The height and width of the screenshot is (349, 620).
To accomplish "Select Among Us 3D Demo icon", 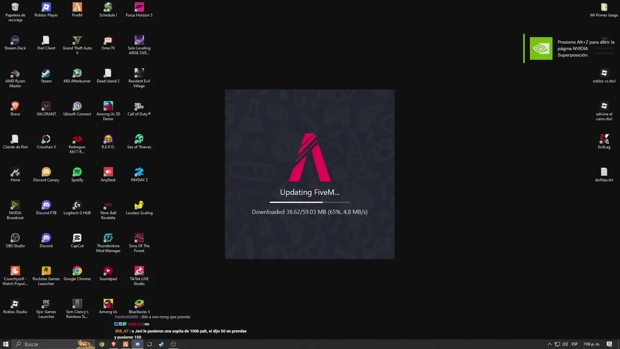I will click(108, 111).
